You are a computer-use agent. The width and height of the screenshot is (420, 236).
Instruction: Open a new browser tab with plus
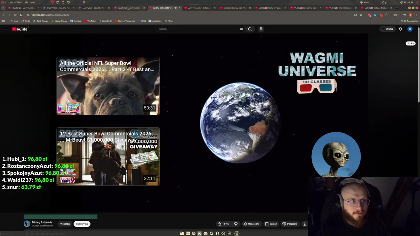point(397,8)
